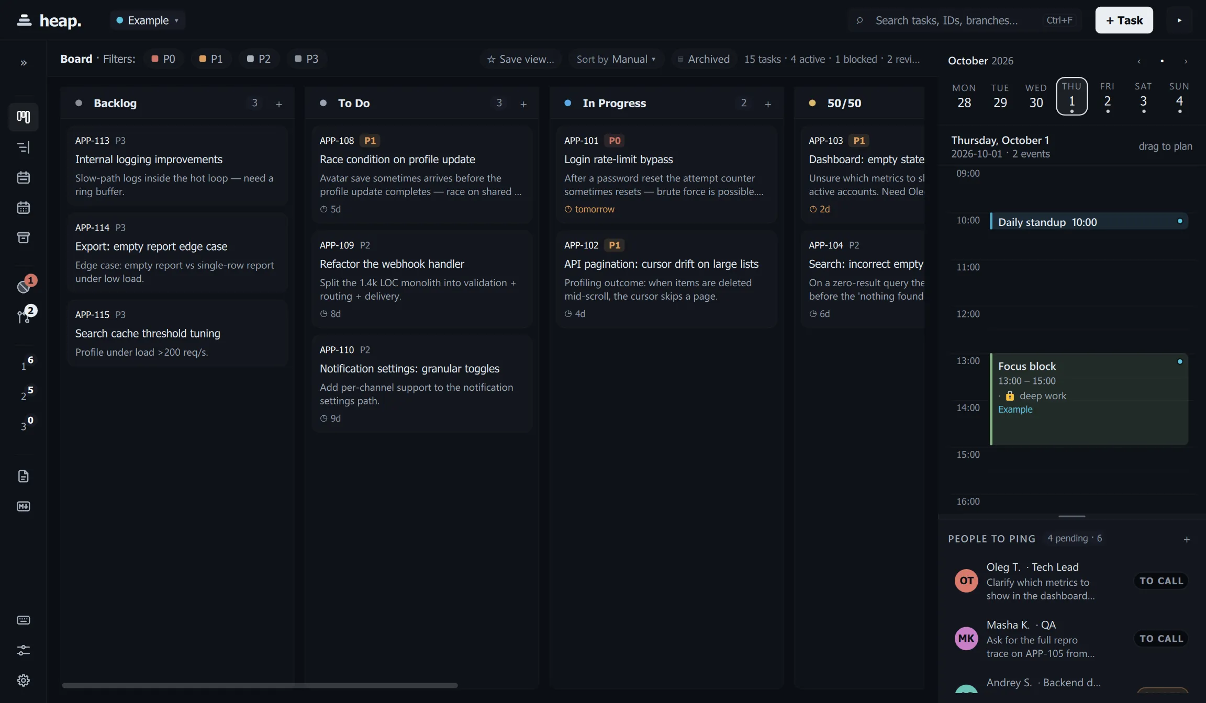1206x703 pixels.
Task: Open the APP-101 Login rate-limit bypass card
Action: click(x=666, y=175)
